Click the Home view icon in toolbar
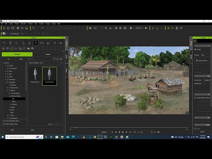 coord(110,28)
